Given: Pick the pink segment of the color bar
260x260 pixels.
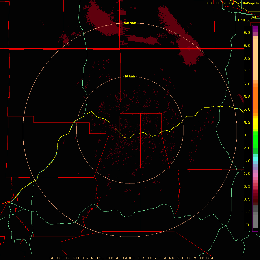Looking at the screenshot, I should 255,175.
